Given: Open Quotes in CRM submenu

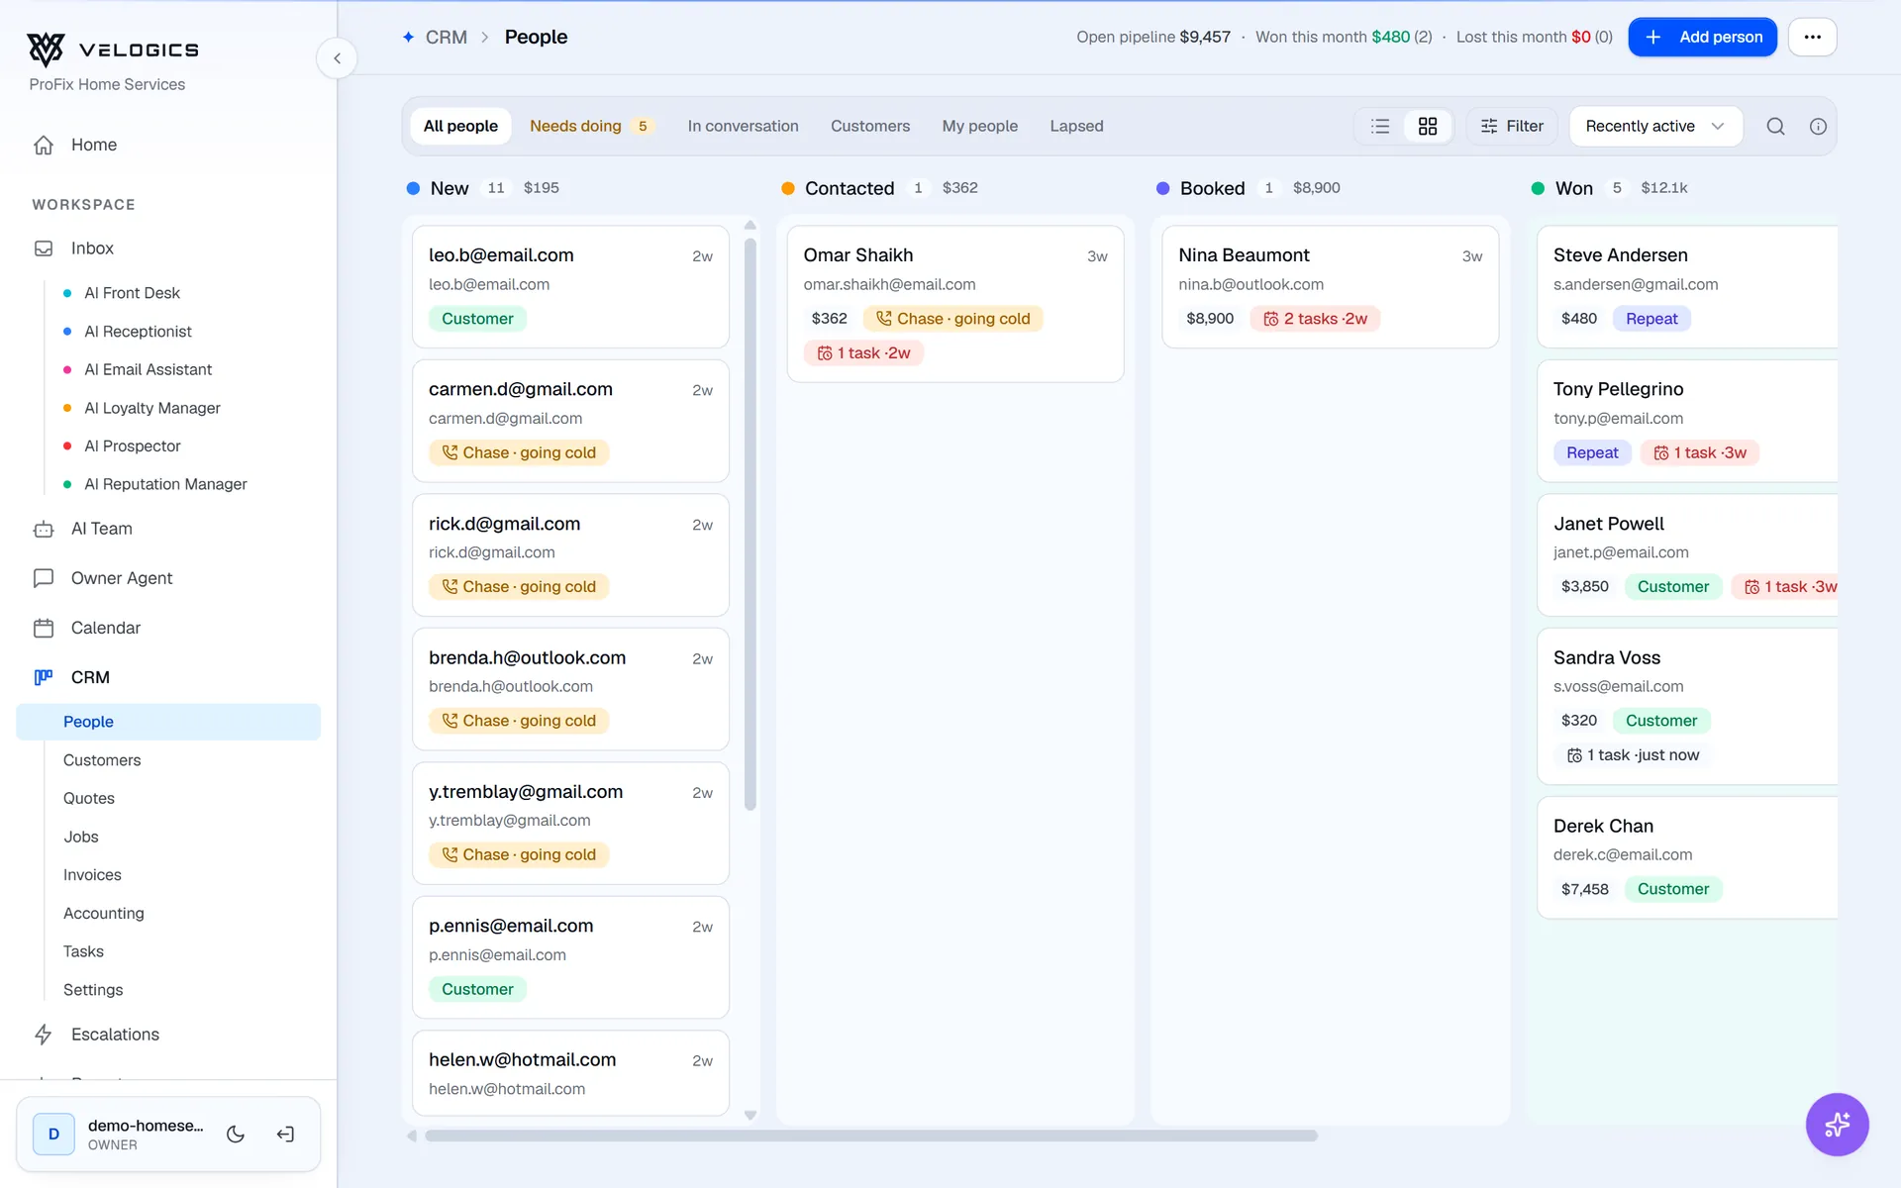Looking at the screenshot, I should click(89, 798).
